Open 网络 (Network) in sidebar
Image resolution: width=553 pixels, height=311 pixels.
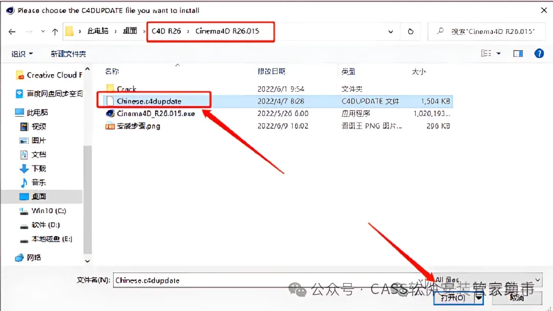point(28,258)
